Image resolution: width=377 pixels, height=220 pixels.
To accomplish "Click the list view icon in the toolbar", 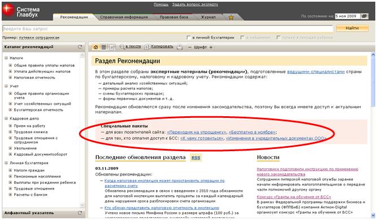I will tap(103, 47).
